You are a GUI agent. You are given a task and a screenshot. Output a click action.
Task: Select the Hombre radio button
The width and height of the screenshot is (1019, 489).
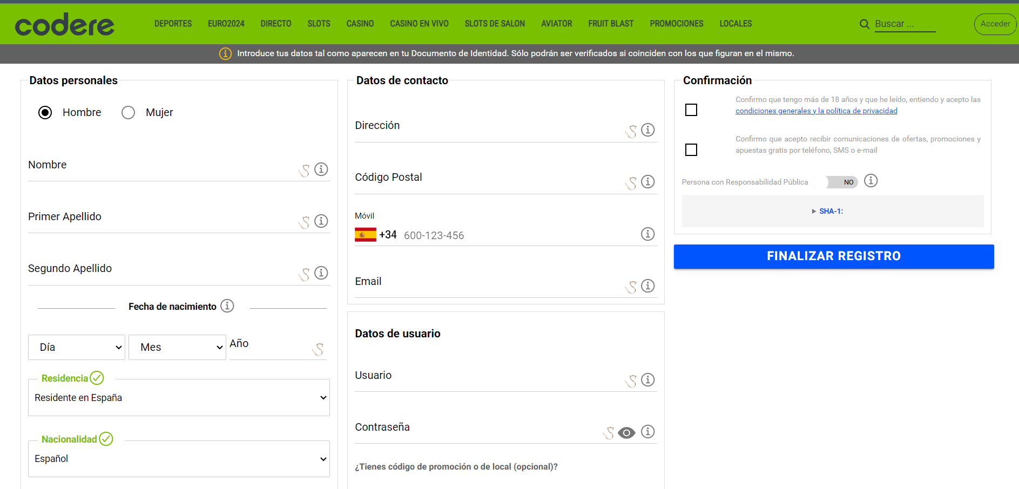45,112
